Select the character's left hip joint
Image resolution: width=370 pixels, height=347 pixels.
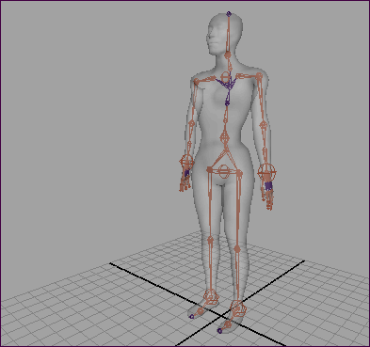click(x=240, y=173)
